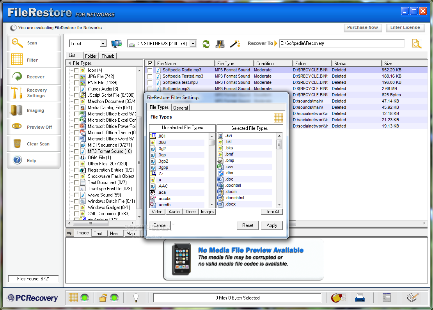Viewport: 433px width, 310px height.
Task: Check the MP3 Format Sound (10) box
Action: point(76,151)
